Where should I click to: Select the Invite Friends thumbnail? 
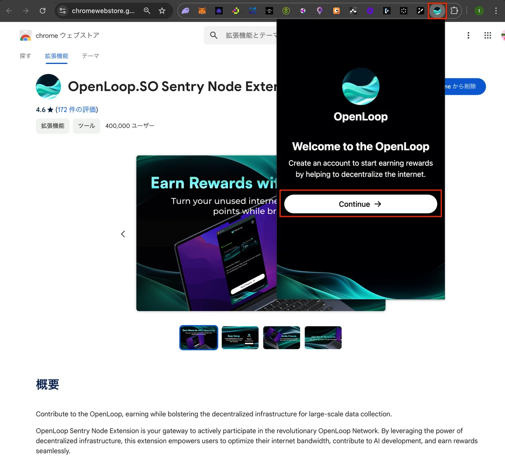(x=282, y=338)
